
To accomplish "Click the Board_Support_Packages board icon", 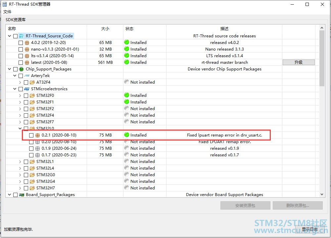I will click(21, 195).
